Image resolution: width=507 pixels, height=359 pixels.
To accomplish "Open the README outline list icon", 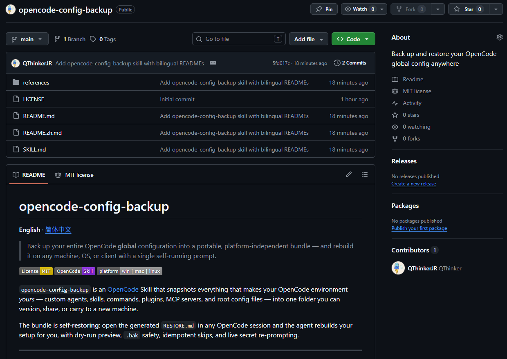I will (x=365, y=174).
